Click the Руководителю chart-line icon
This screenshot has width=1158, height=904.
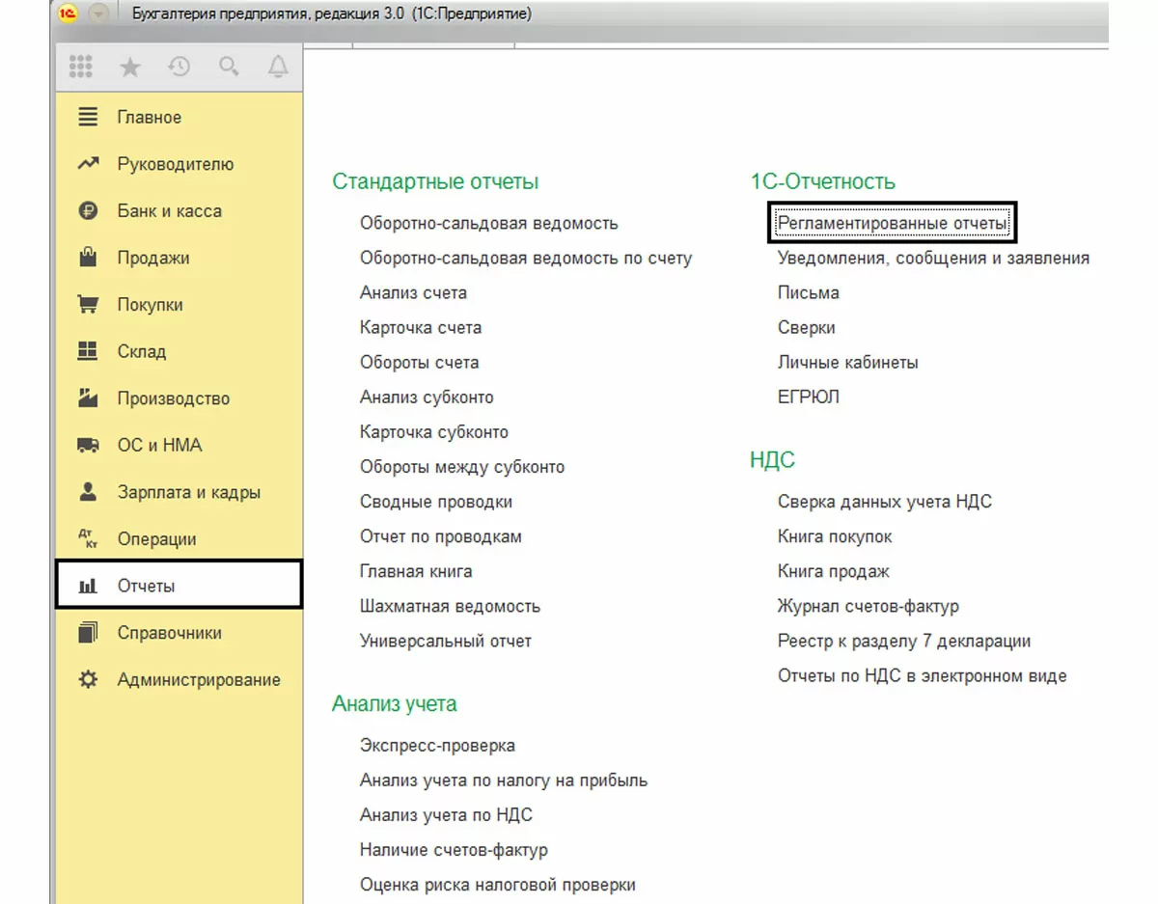[x=88, y=164]
